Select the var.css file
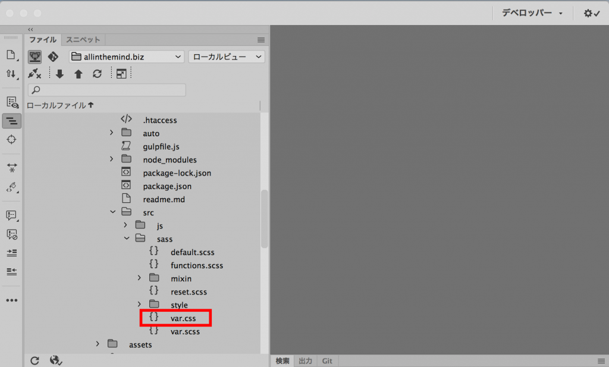Screen dimensions: 609x367 [183, 319]
